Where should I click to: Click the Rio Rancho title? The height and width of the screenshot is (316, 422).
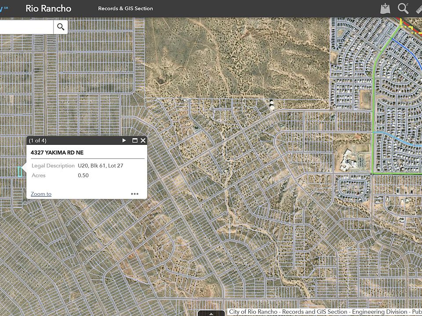tap(48, 8)
